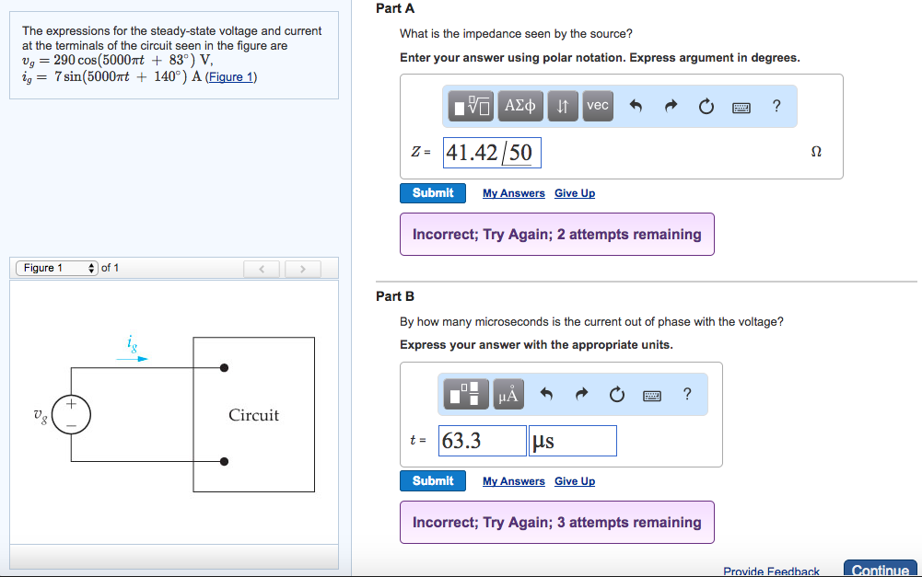Go to the next figure
The width and height of the screenshot is (922, 577).
pos(300,269)
